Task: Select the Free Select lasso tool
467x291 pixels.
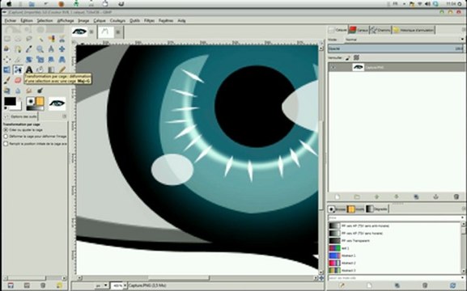Action: (29, 39)
